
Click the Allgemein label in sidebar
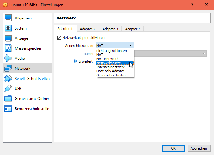click(23, 18)
